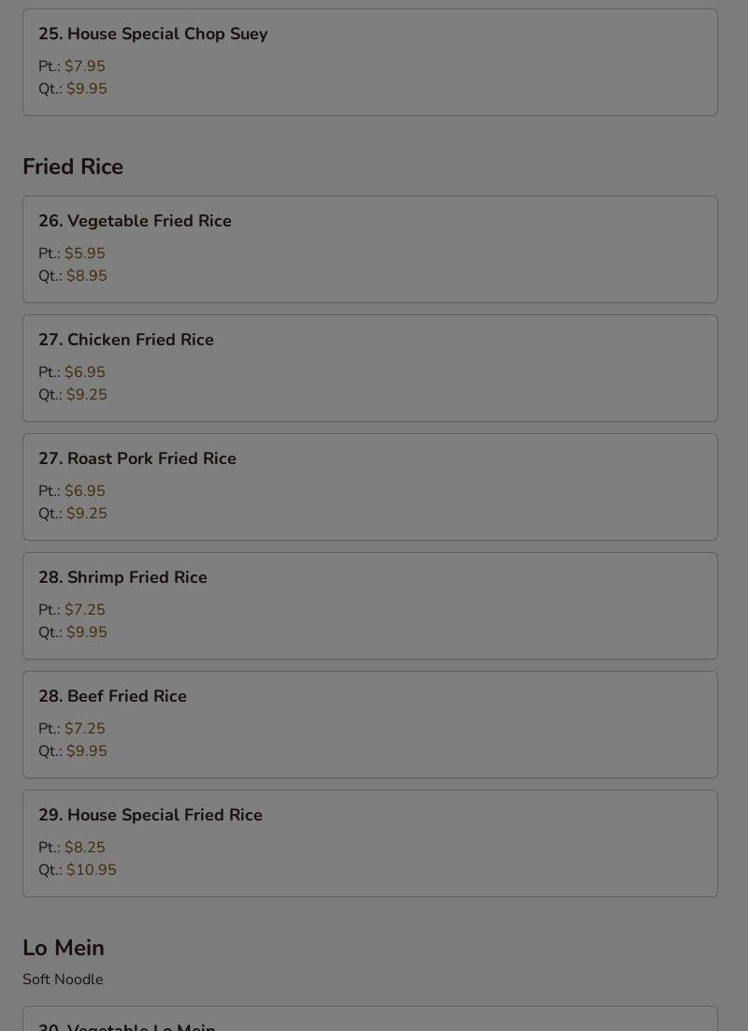This screenshot has height=1031, width=748.
Task: Select Beef Fried Rice quart $9.95
Action: click(87, 751)
